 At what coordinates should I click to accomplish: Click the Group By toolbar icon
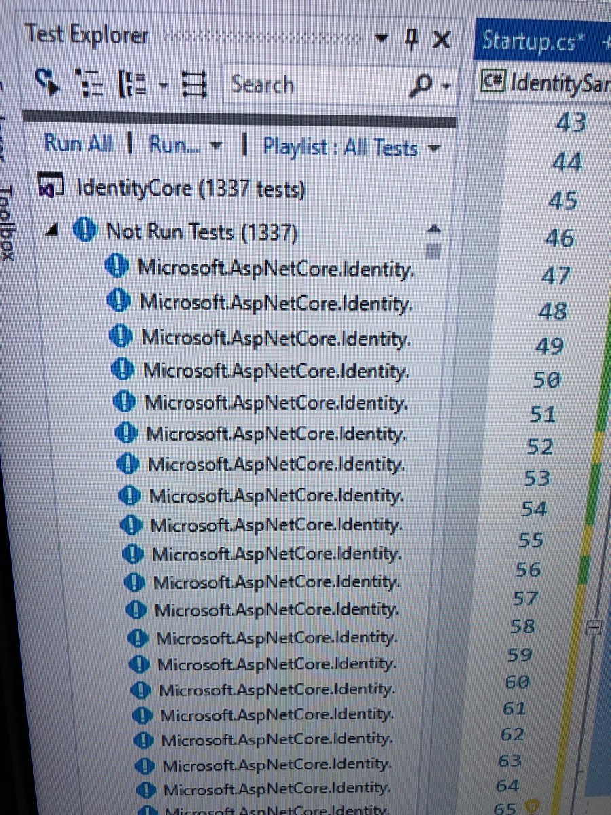click(131, 84)
